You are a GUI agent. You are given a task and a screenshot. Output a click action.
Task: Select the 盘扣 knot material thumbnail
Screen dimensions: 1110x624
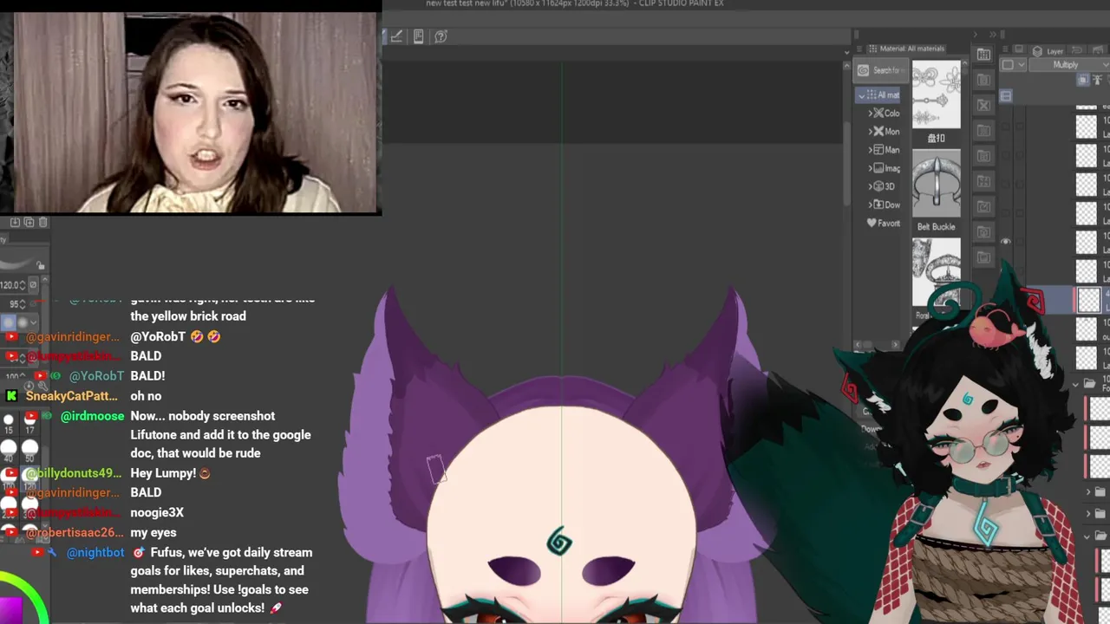coord(937,94)
